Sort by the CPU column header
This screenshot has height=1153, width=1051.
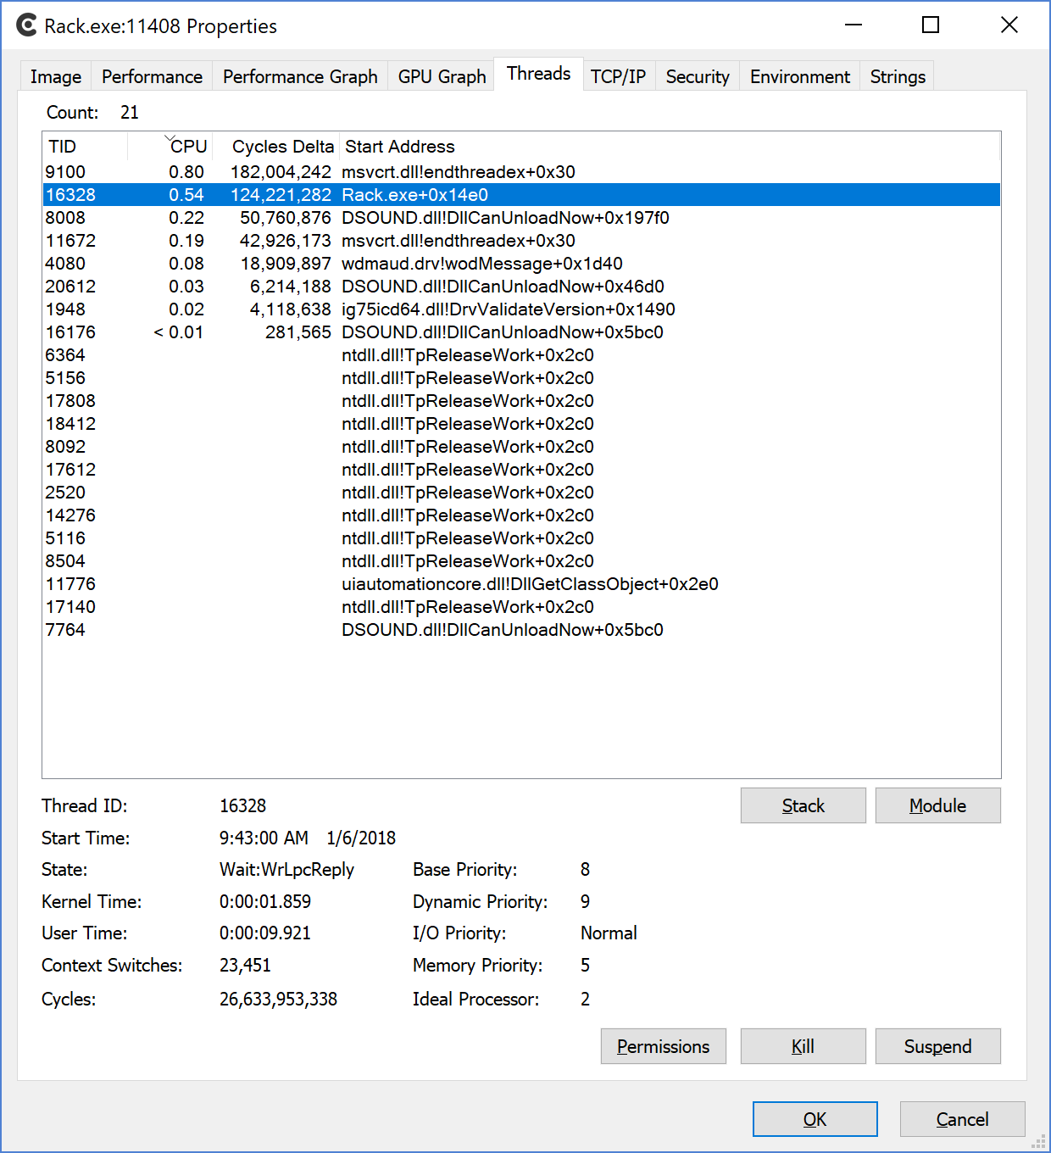(170, 147)
